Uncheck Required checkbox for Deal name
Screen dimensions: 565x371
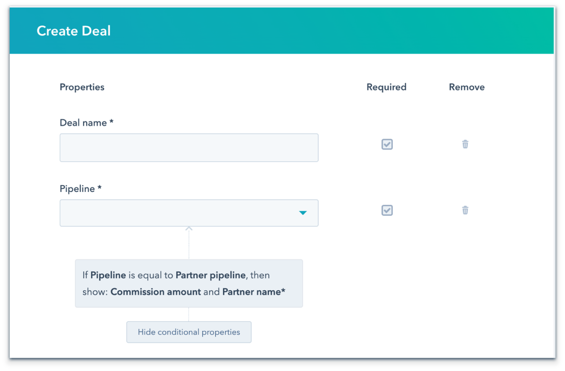387,144
